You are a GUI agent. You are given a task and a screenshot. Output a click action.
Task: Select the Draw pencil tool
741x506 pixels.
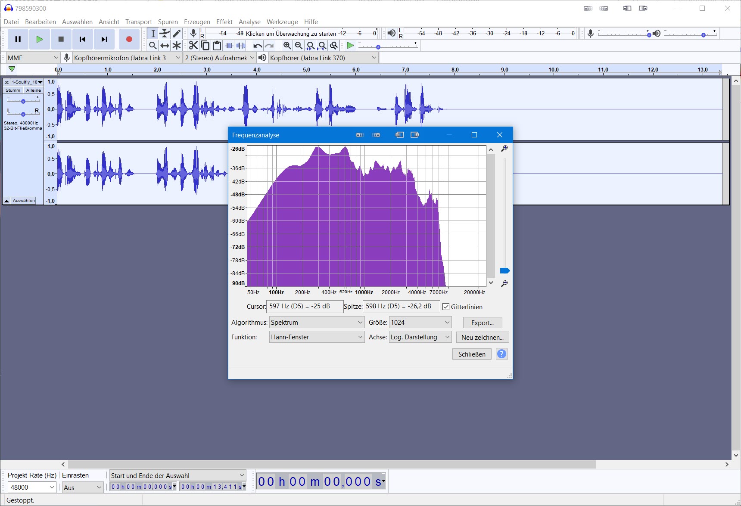coord(177,34)
